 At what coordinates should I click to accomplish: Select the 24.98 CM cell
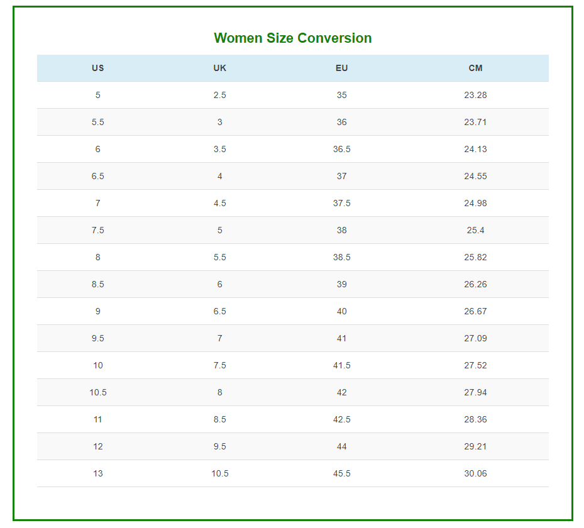(x=475, y=203)
